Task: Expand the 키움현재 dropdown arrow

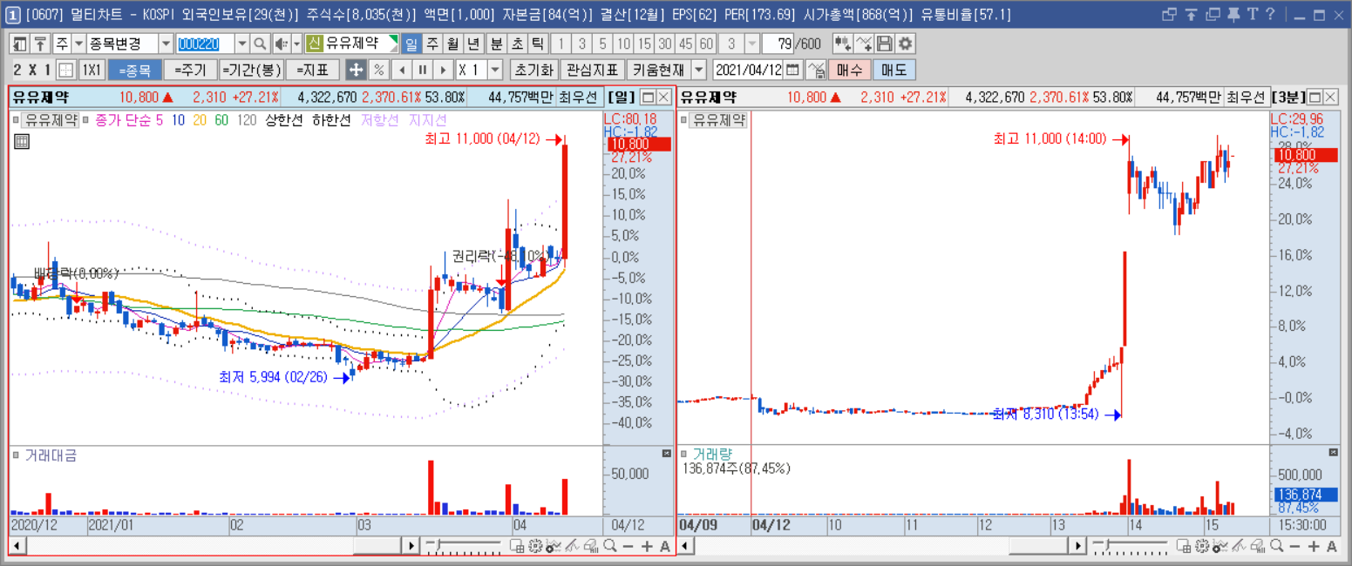Action: 699,70
